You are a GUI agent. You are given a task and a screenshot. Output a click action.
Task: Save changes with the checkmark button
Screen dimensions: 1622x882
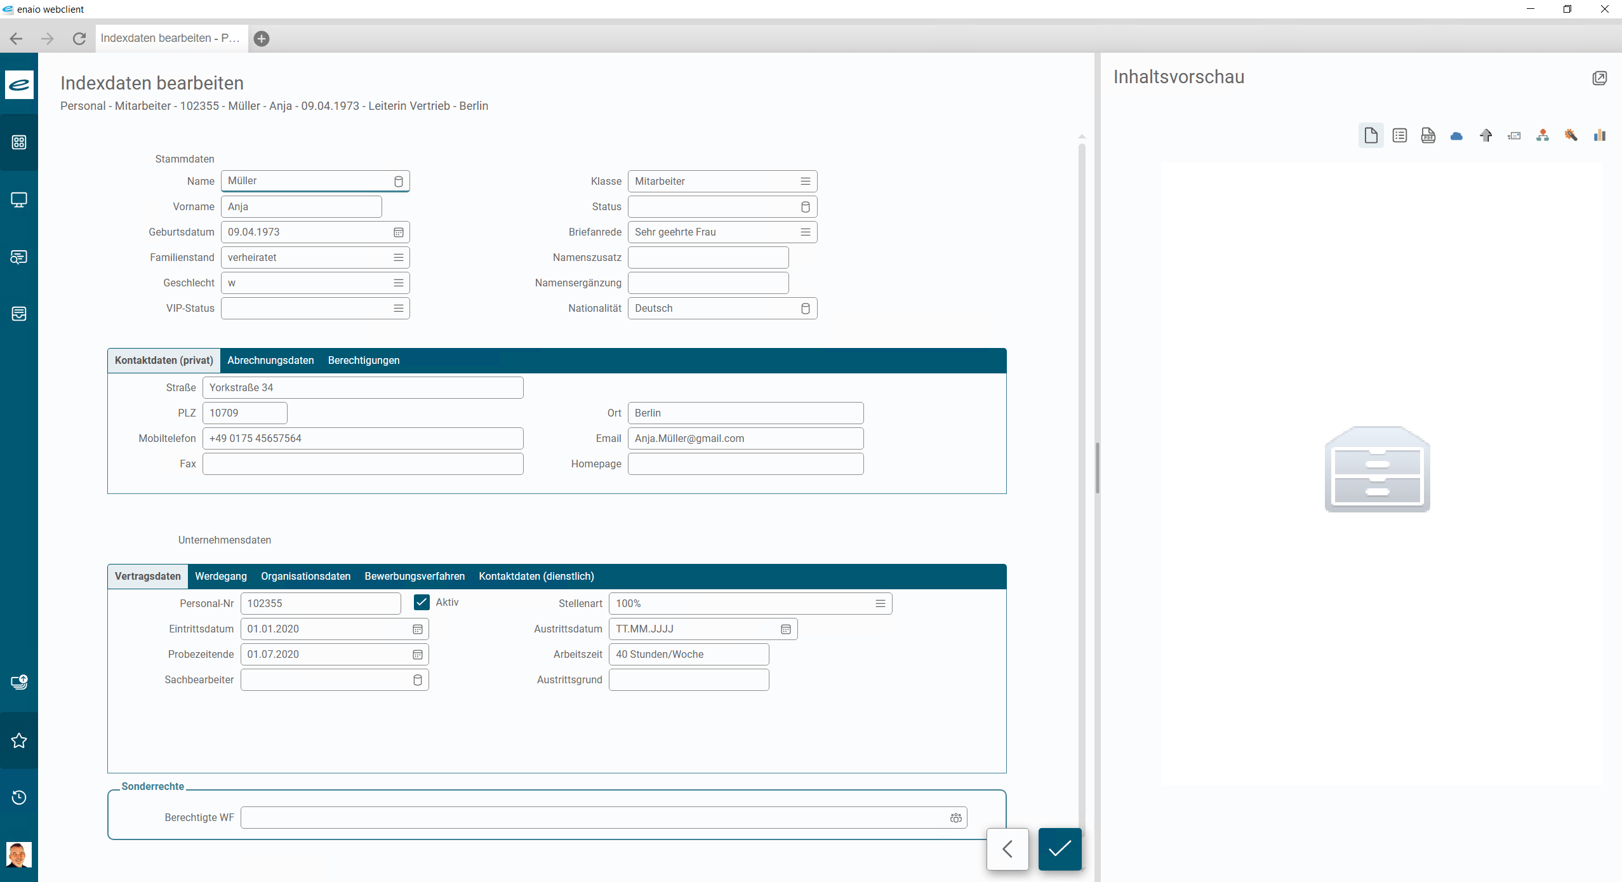tap(1060, 849)
